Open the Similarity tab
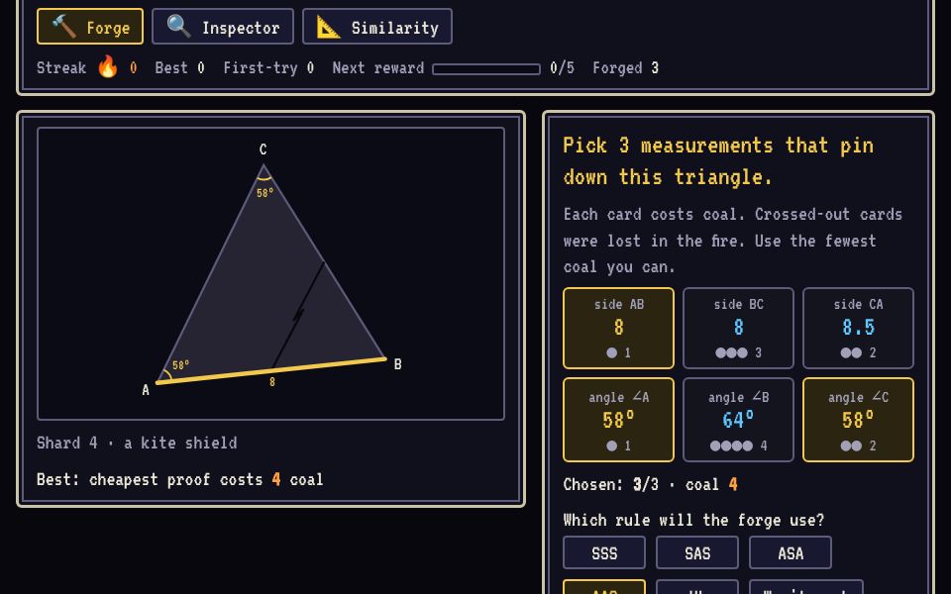Image resolution: width=951 pixels, height=594 pixels. click(x=377, y=27)
